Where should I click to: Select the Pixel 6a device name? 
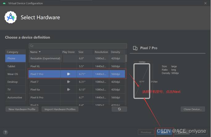[35, 89]
